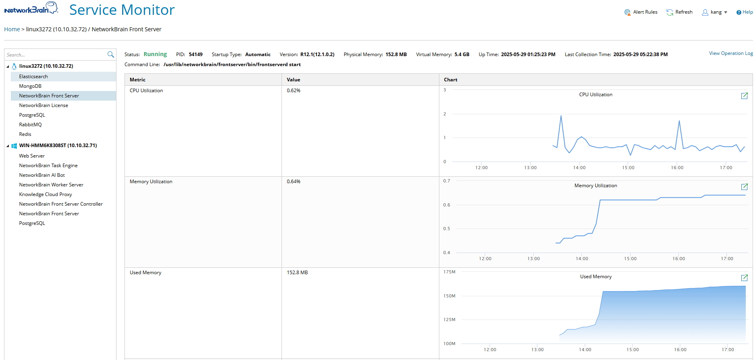Click the Service Monitor page title

122,10
